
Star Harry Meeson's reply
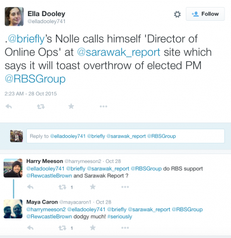click(93, 187)
